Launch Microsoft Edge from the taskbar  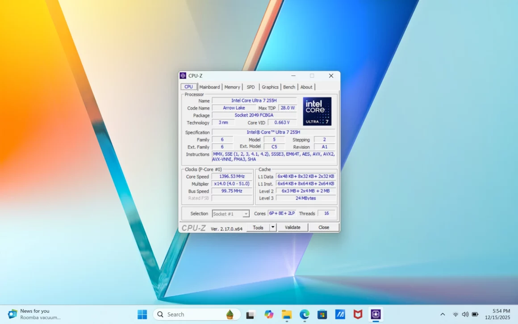305,315
